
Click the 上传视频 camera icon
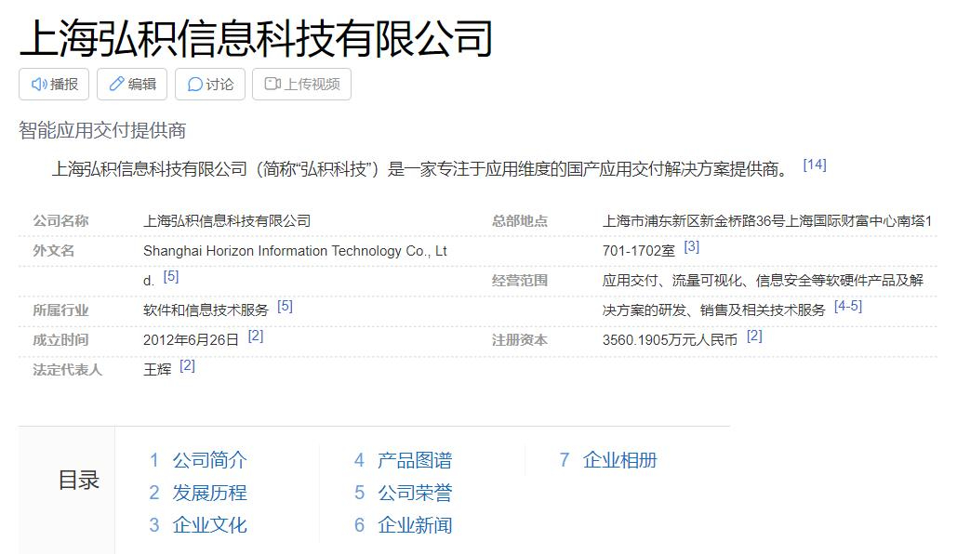pos(272,85)
